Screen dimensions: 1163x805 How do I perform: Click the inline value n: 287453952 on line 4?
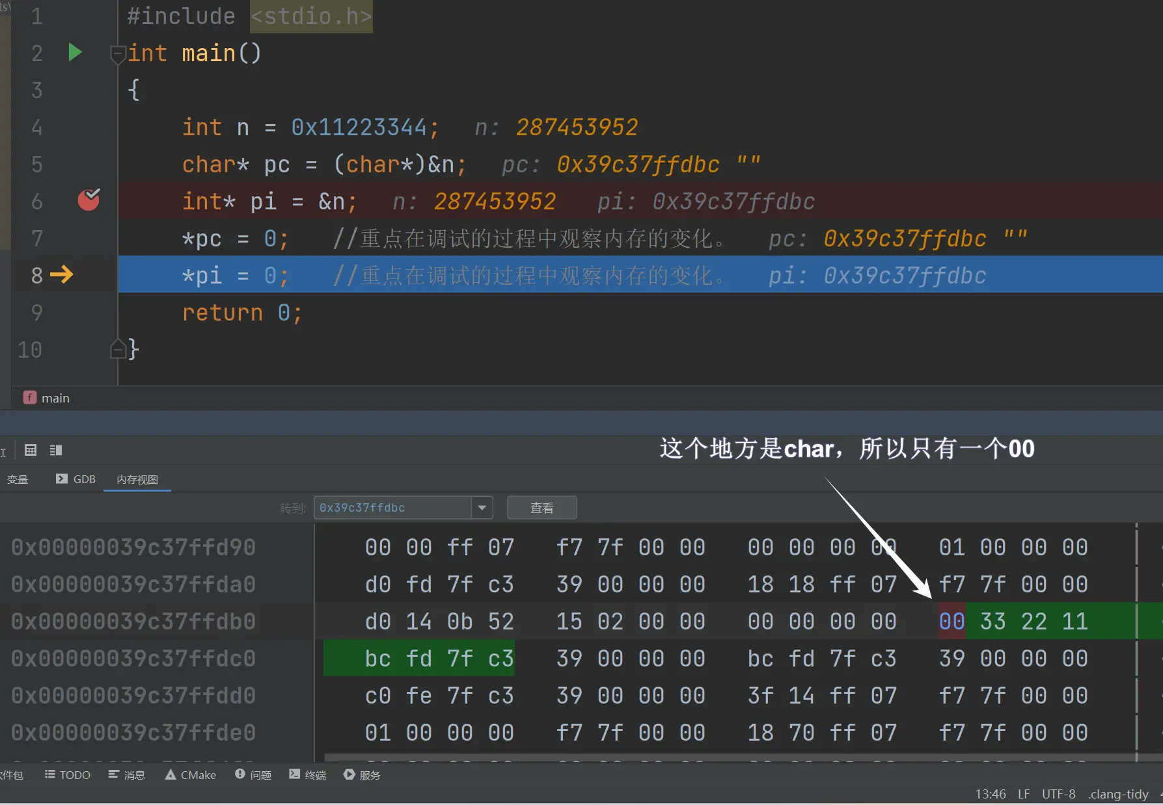click(556, 127)
